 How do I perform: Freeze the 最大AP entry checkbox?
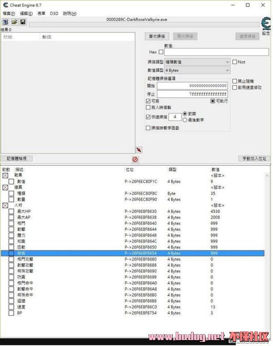tap(11, 217)
